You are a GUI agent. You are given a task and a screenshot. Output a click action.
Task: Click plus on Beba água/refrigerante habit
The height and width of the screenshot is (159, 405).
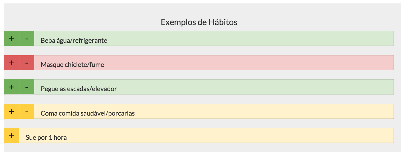pyautogui.click(x=11, y=38)
